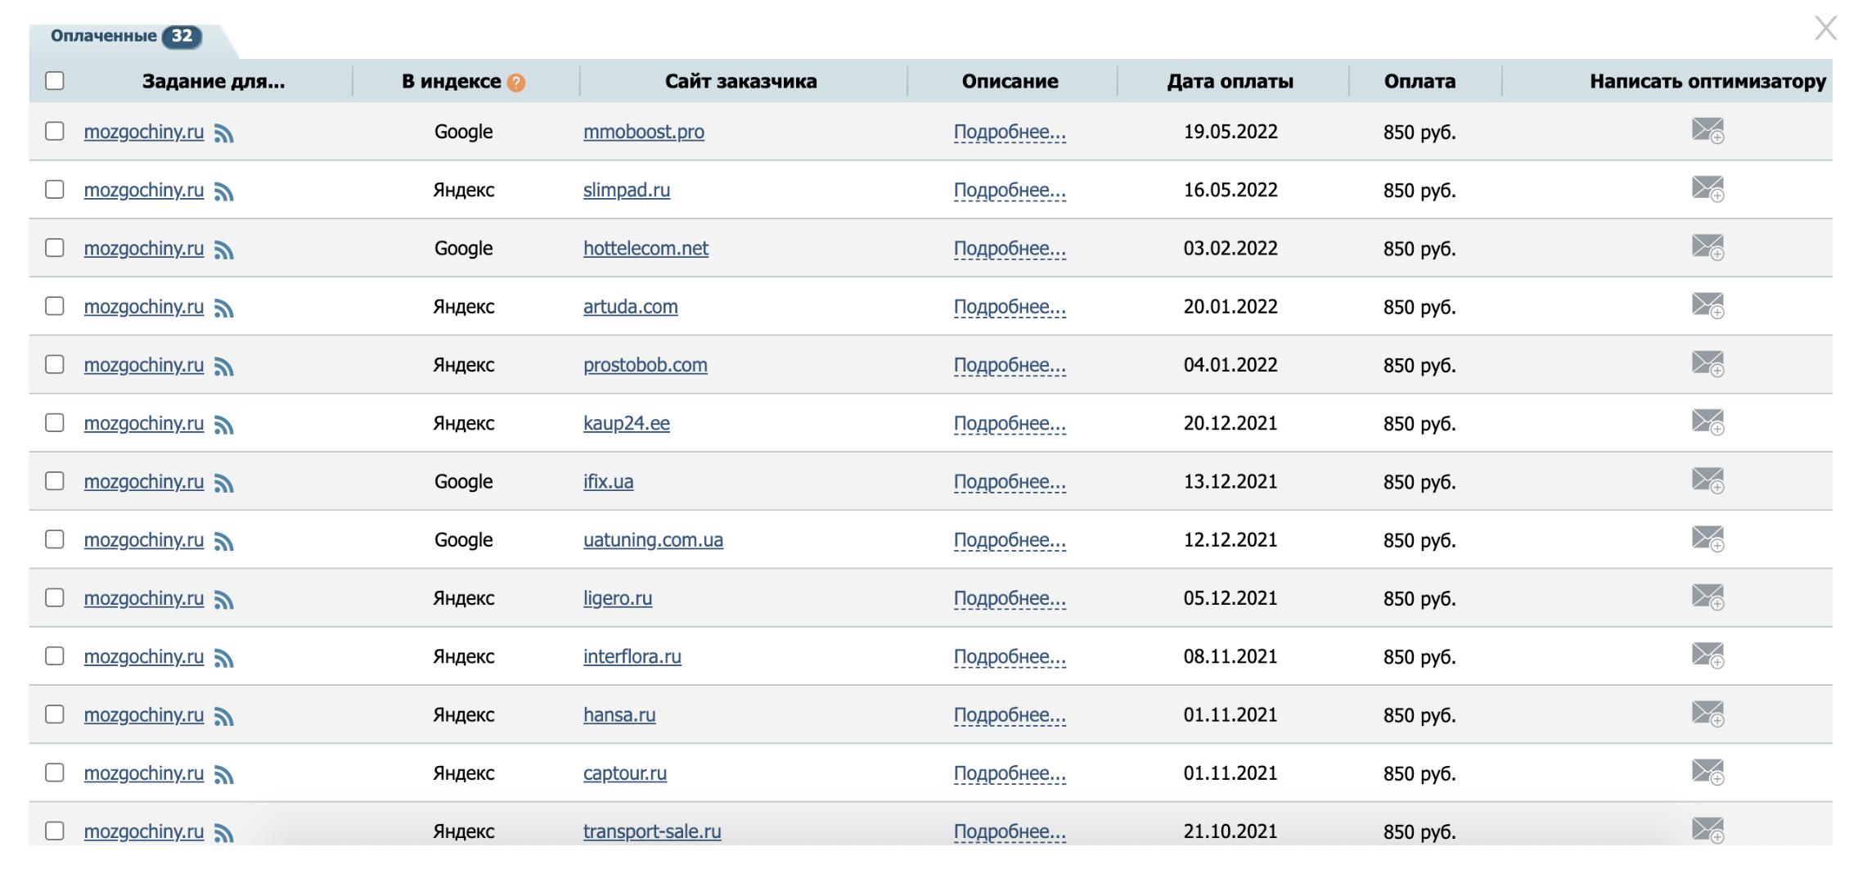Expand 'Подробнее...' details for ligero.ru
Screen dimensions: 1849x874
1010,598
